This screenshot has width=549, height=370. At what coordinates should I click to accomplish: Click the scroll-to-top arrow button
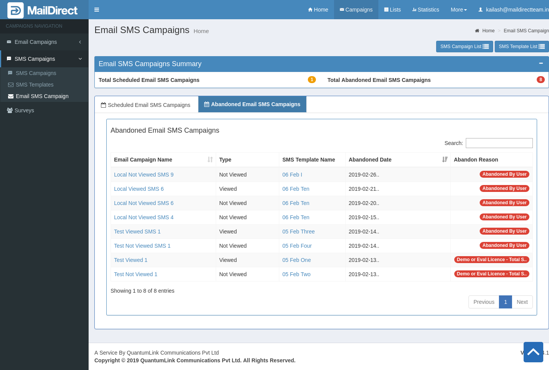(533, 352)
